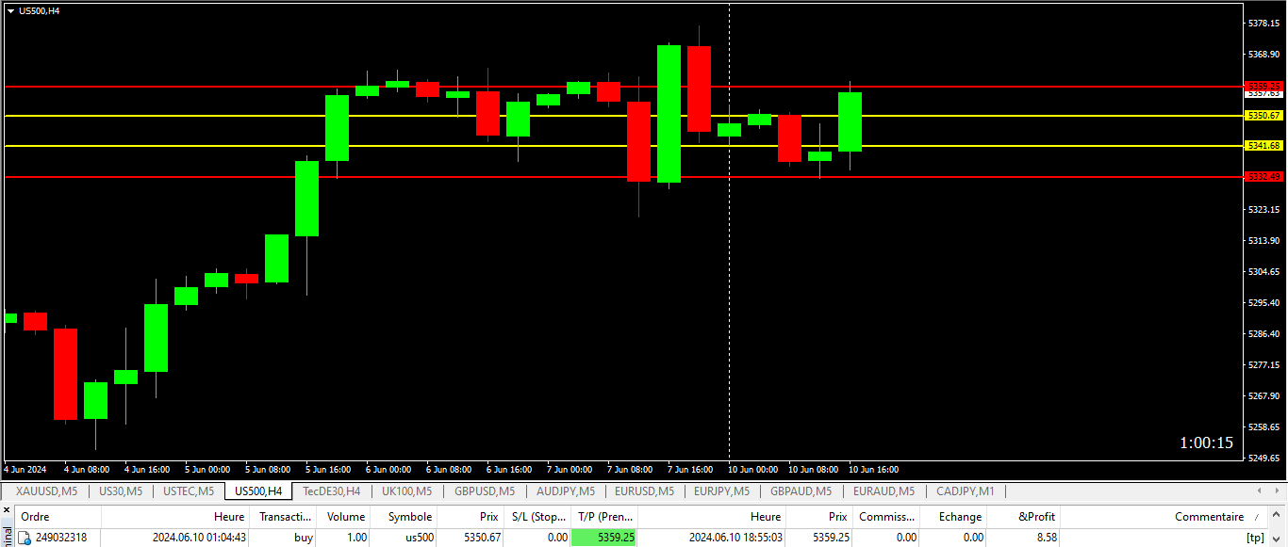Open the US500,H4 chart dropdown triangle

[x=10, y=10]
